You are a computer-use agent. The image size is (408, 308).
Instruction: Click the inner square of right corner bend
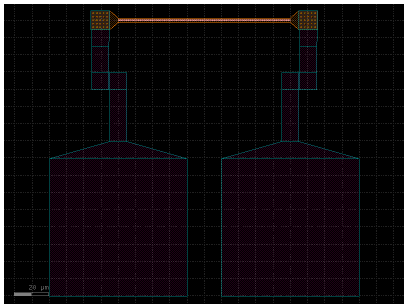point(290,81)
